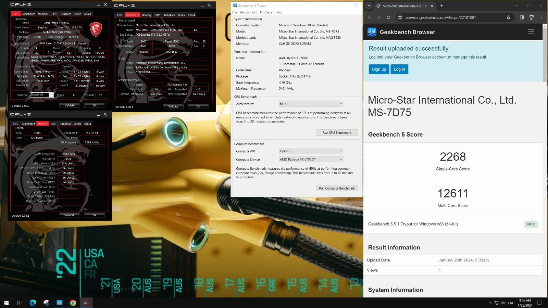Open the notification center icon
This screenshot has width=548, height=308.
[539, 303]
